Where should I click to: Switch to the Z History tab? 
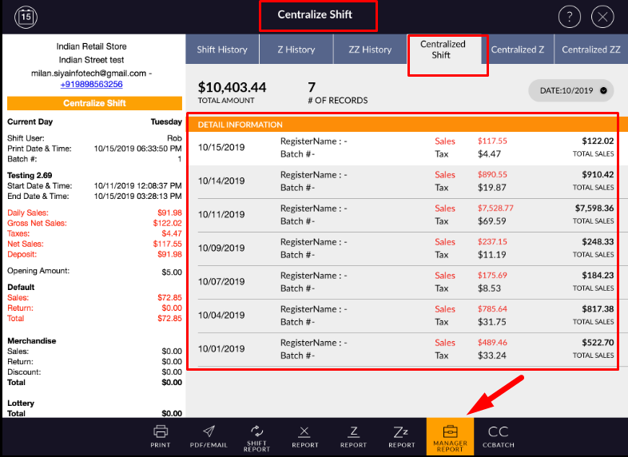[x=296, y=50]
